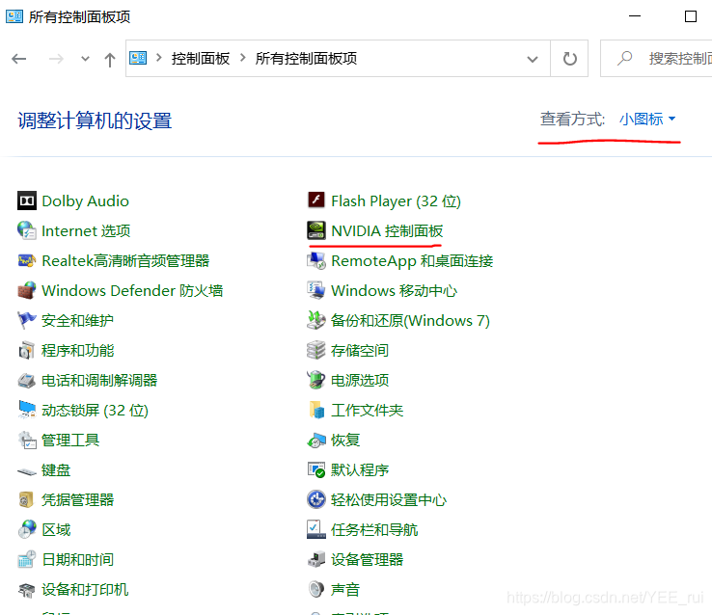This screenshot has width=712, height=615.
Task: Open the 区域 link text
Action: [x=56, y=530]
